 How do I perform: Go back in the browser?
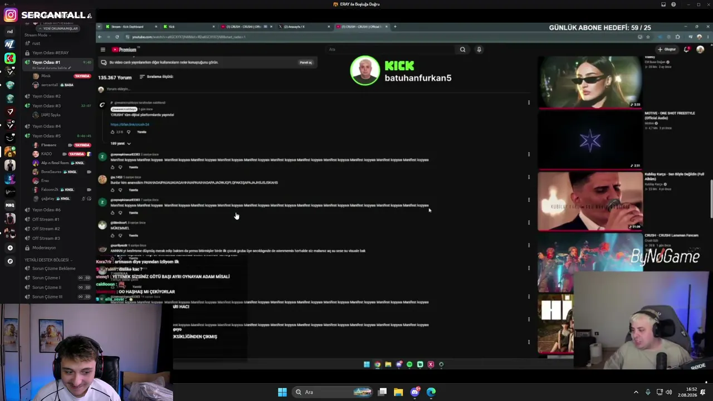pos(100,37)
